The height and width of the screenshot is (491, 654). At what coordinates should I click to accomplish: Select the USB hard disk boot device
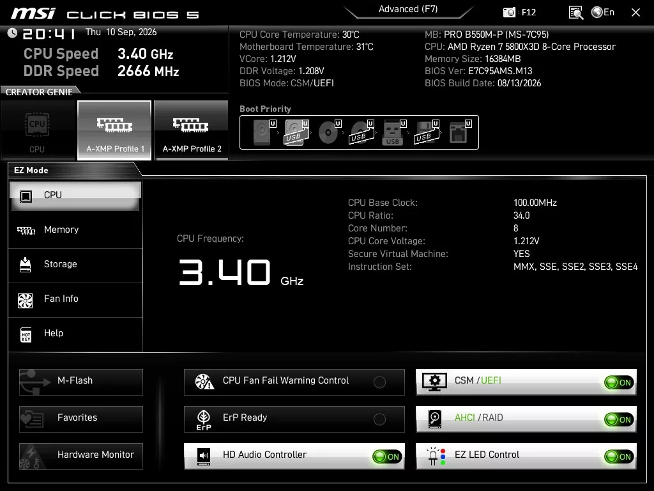click(x=296, y=132)
